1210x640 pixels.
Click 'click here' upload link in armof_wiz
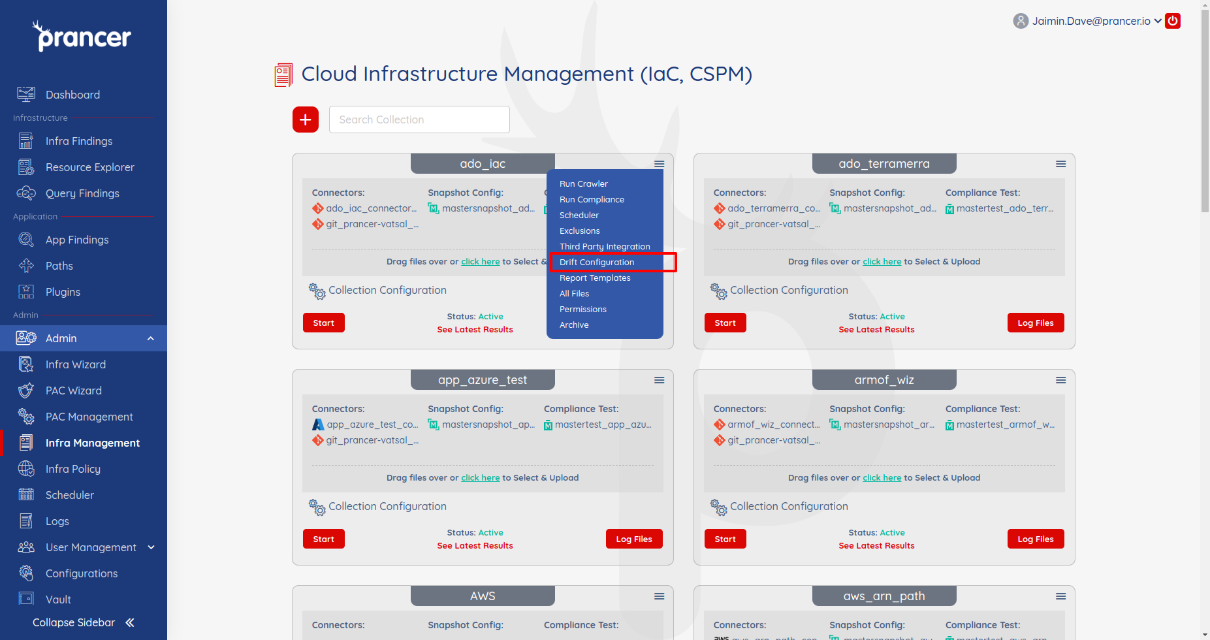pos(882,478)
